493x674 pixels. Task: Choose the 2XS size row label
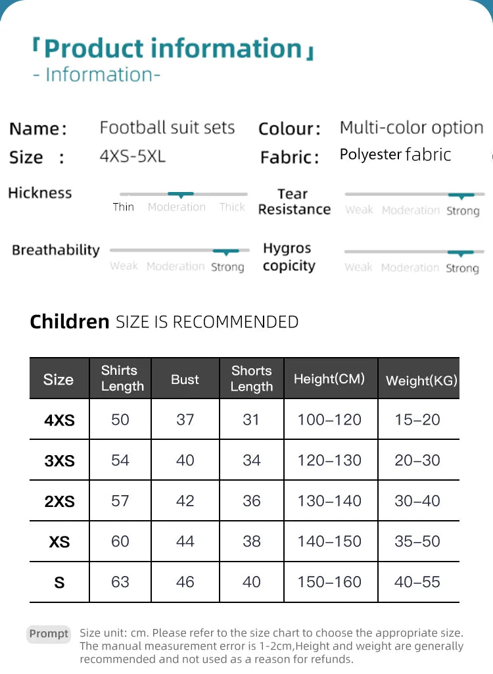click(x=59, y=502)
